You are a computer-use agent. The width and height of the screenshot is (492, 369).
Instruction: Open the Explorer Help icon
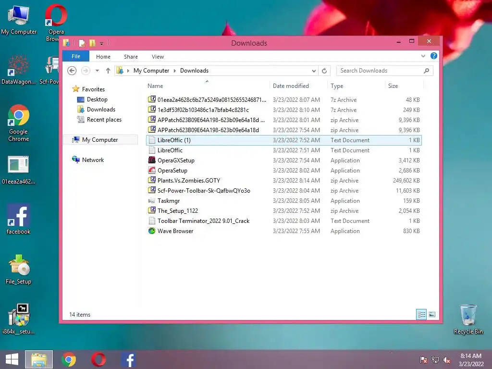click(x=434, y=56)
